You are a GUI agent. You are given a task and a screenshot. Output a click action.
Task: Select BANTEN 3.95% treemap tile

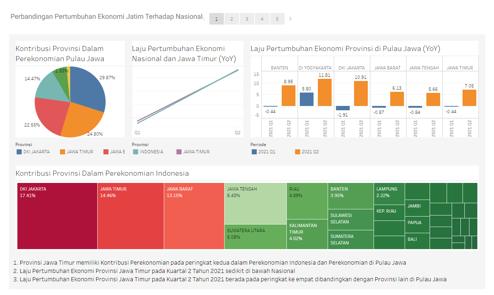(x=351, y=196)
